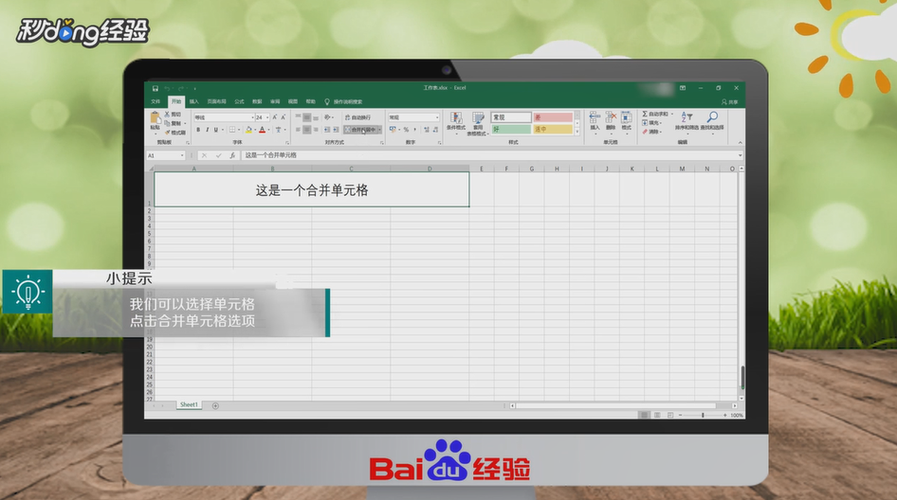
Task: Click merged cell with text 这是一个合并单元格
Action: click(312, 189)
